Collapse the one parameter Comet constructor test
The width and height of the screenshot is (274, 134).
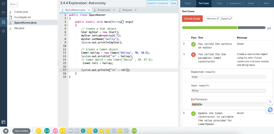click(x=184, y=54)
